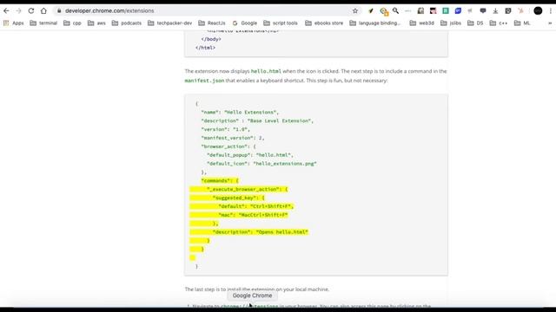
Task: Open the cpp bookmarks folder
Action: pos(72,23)
